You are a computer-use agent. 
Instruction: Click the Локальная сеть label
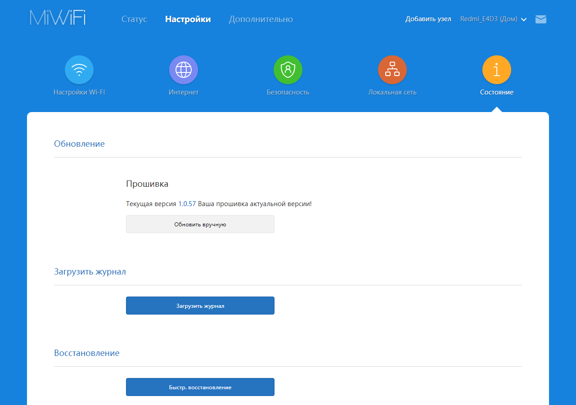392,92
